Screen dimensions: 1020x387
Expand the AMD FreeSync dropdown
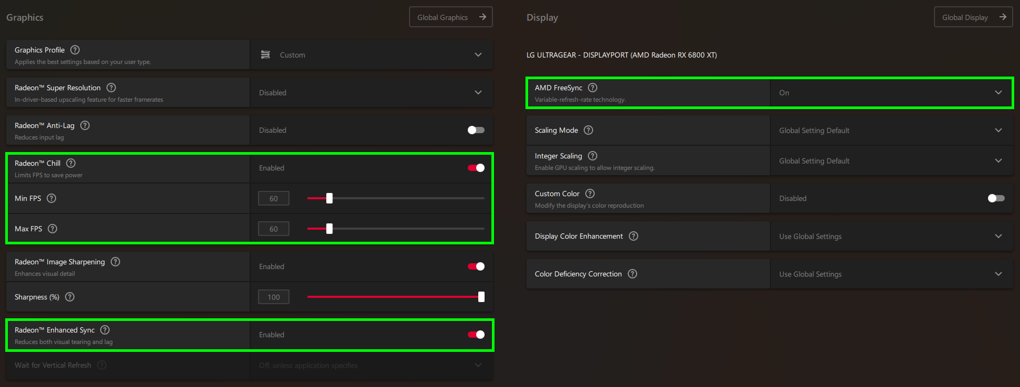tap(891, 93)
